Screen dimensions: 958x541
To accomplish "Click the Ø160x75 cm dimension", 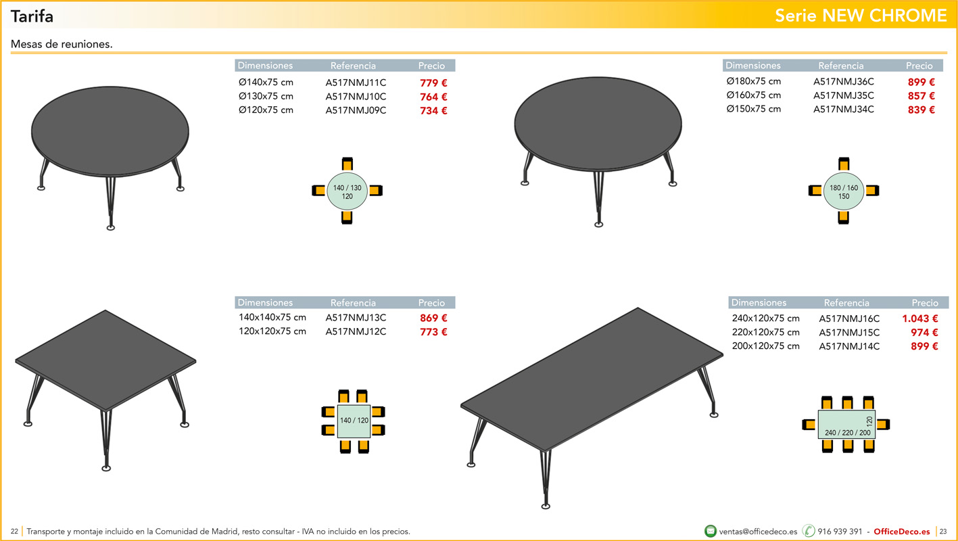I will [x=754, y=95].
